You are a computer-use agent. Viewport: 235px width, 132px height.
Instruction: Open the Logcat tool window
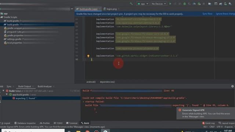pyautogui.click(x=6, y=123)
